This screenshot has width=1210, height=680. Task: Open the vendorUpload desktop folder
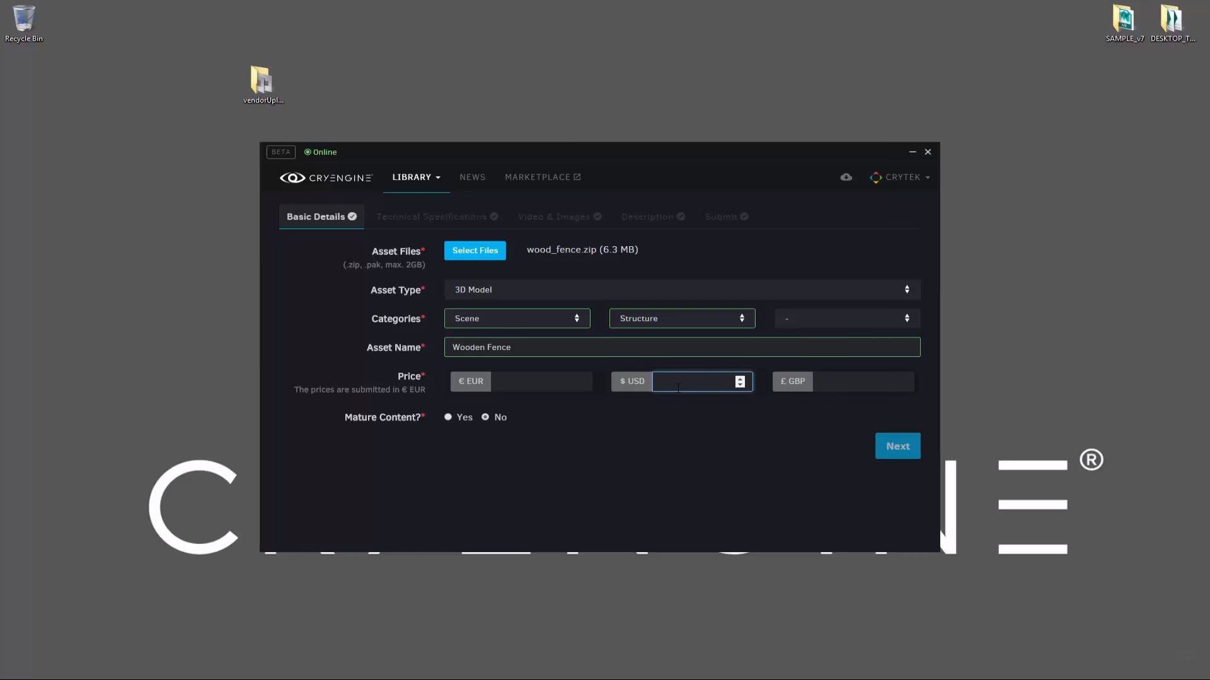(x=262, y=81)
